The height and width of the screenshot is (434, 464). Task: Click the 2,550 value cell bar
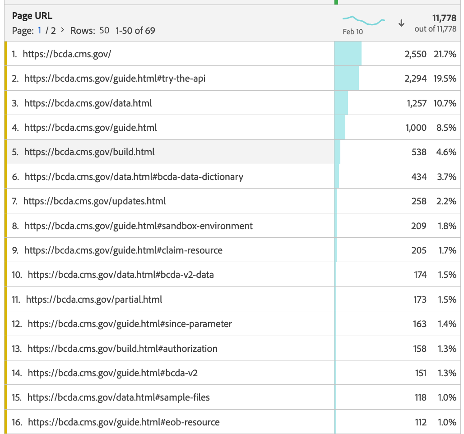(x=348, y=54)
